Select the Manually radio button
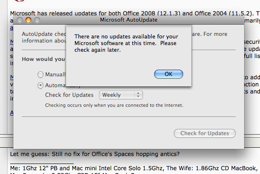The width and height of the screenshot is (260, 174). pyautogui.click(x=41, y=75)
